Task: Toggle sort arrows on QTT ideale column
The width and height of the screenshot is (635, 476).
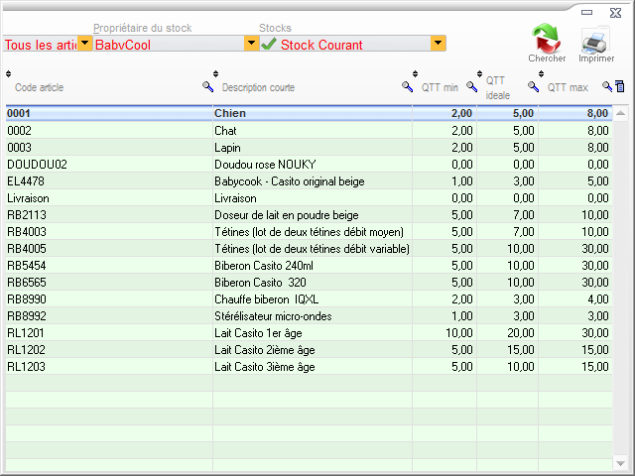Action: (481, 74)
